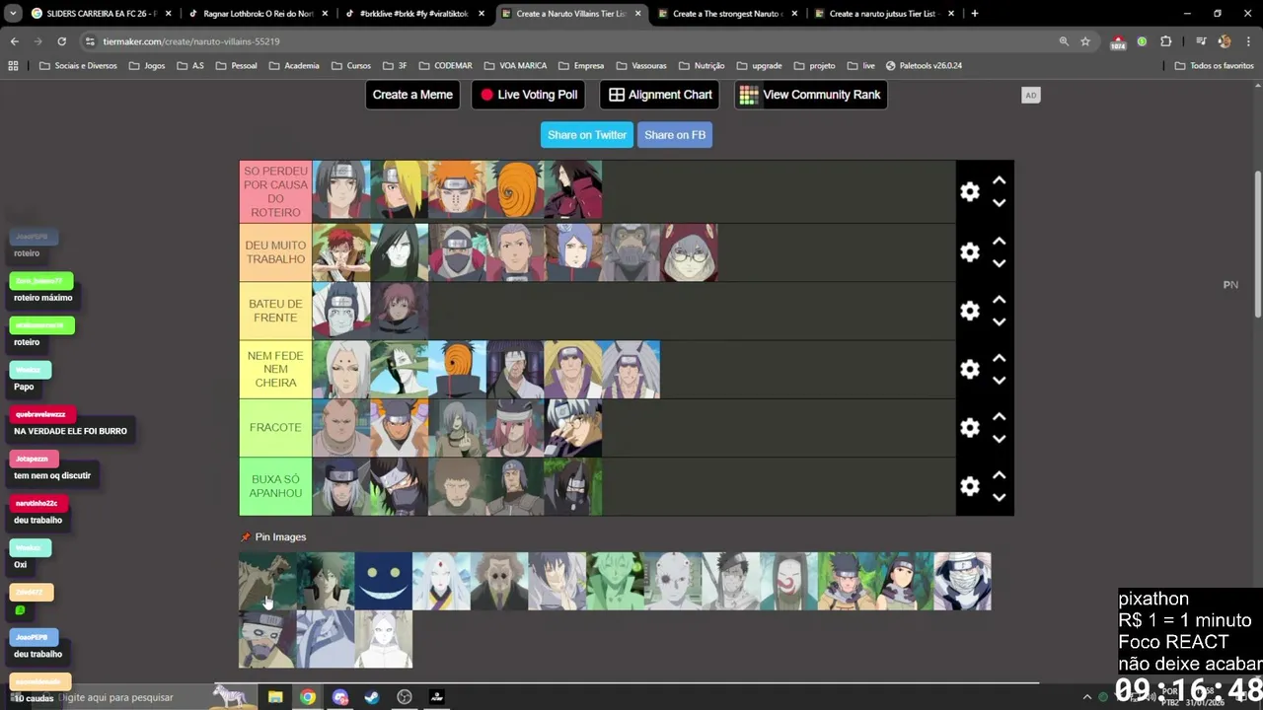Move NEM FEDE NEM CHEIRA tier down
Image resolution: width=1263 pixels, height=710 pixels.
(x=999, y=380)
